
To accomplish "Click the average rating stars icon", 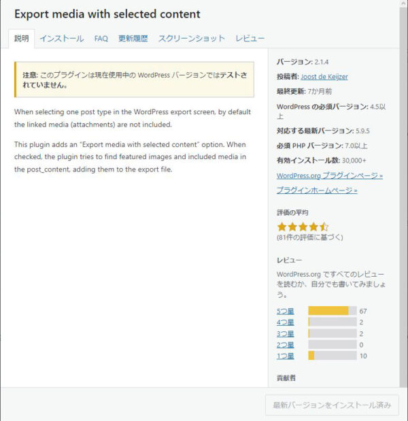I will tap(303, 227).
